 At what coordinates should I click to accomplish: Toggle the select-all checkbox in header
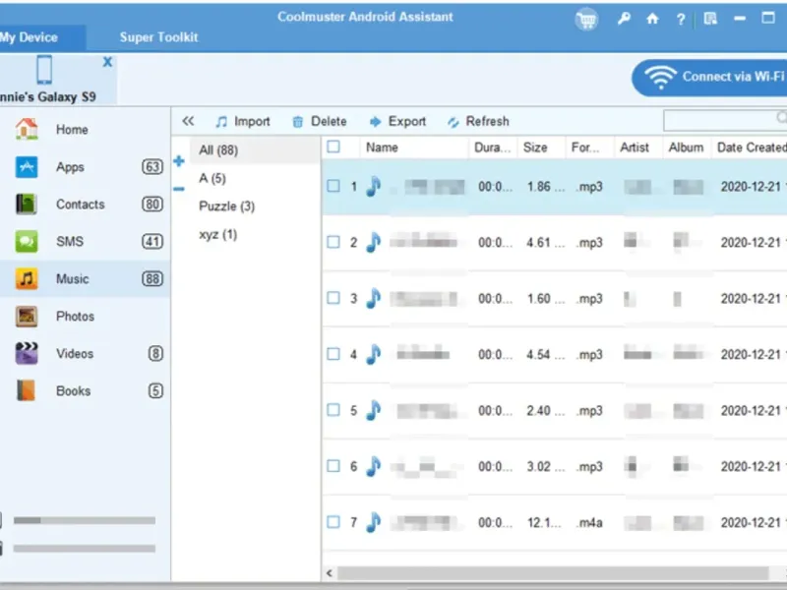coord(333,147)
